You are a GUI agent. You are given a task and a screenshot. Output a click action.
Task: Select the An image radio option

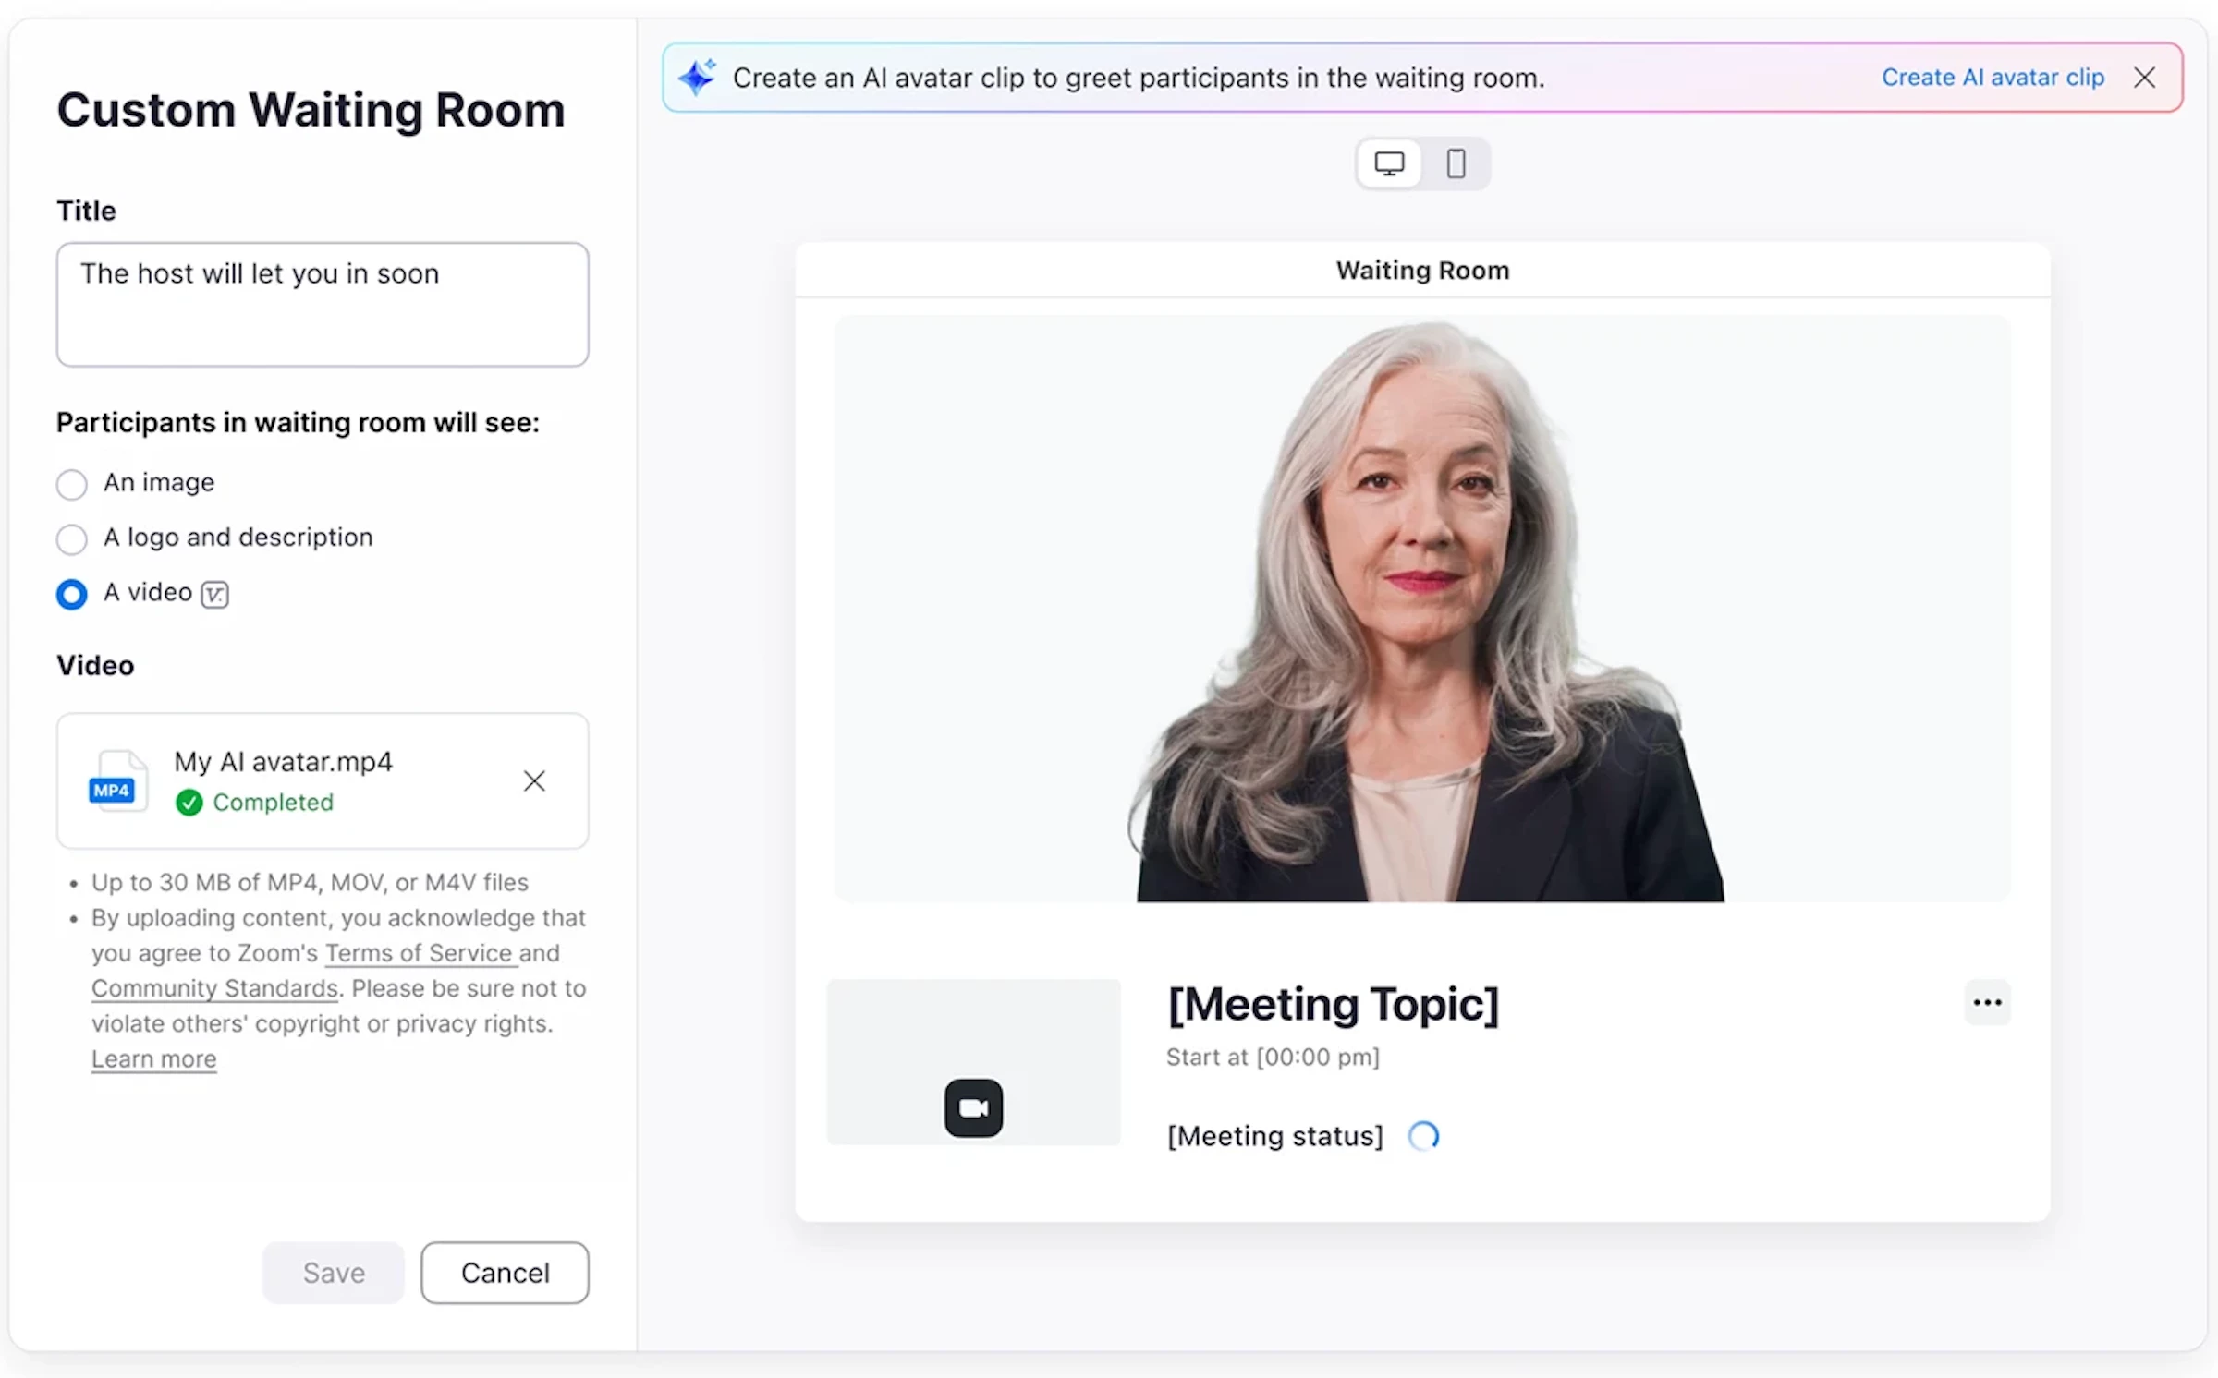click(72, 484)
